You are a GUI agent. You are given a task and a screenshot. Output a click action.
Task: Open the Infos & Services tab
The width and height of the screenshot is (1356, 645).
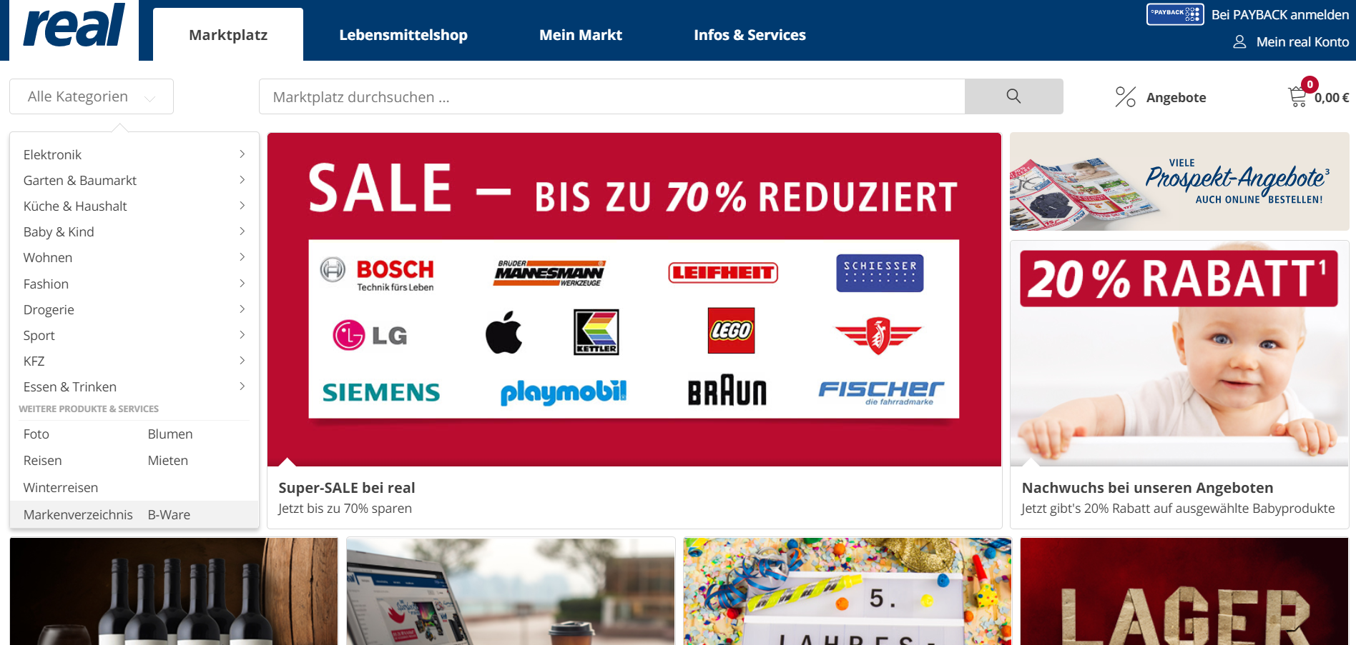pos(750,35)
